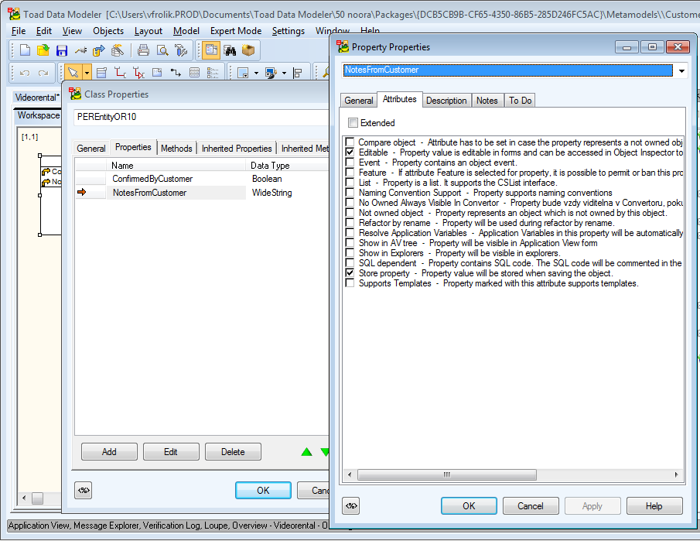Click the script generation wand icon
Screen dimensions: 700x541
click(x=118, y=50)
